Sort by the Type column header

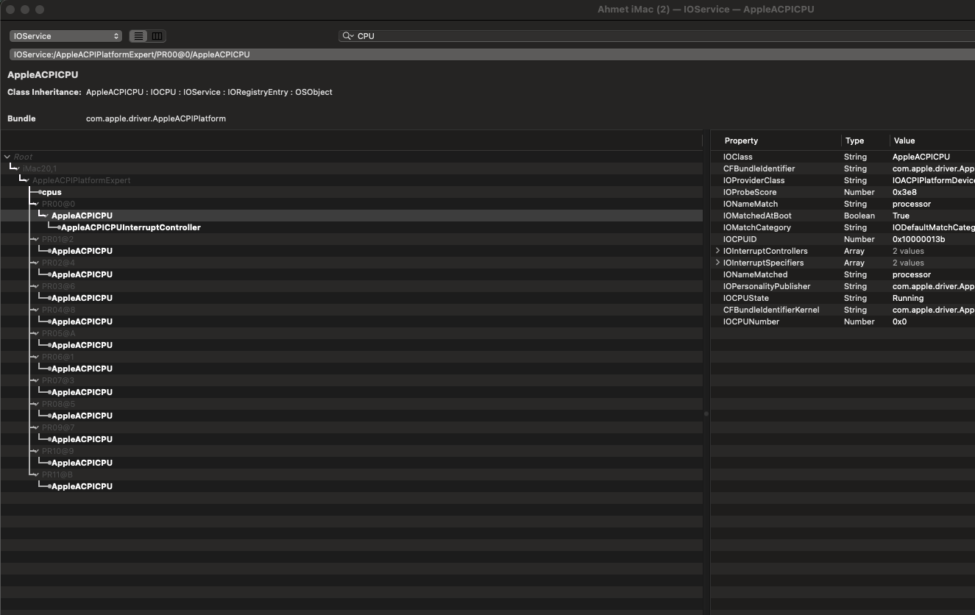coord(854,141)
